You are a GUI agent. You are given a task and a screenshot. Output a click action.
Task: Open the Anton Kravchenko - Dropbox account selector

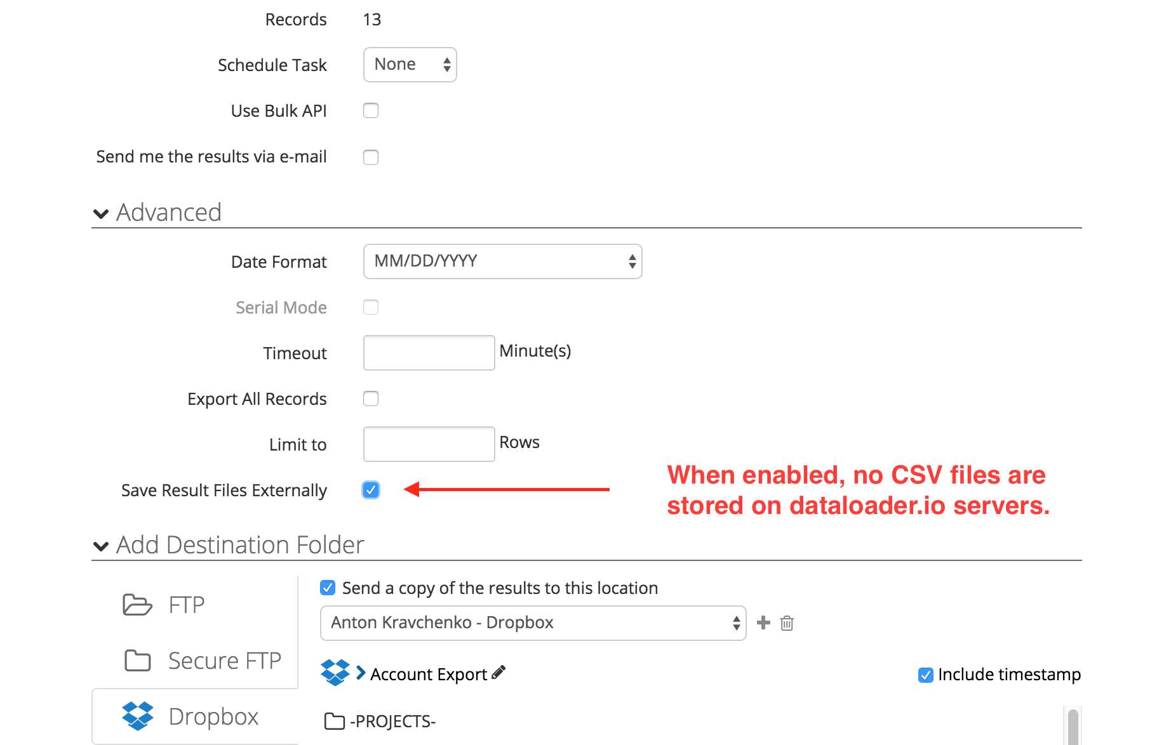533,623
